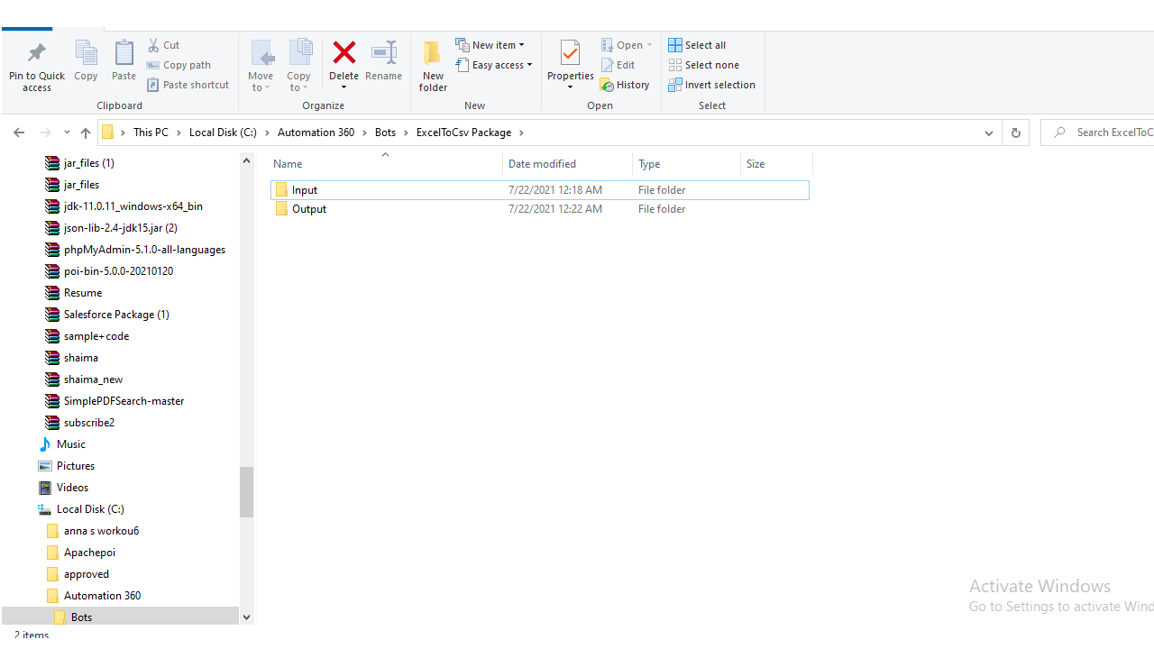Image resolution: width=1154 pixels, height=649 pixels.
Task: Sort files by Date modified column
Action: (542, 164)
